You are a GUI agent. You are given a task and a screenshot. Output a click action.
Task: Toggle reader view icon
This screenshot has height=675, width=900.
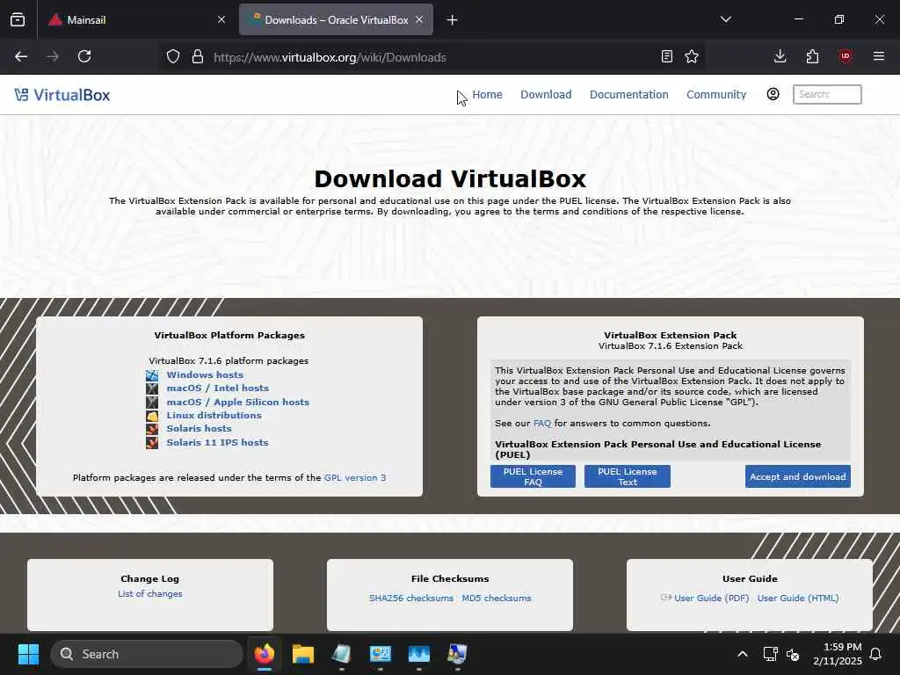[666, 57]
